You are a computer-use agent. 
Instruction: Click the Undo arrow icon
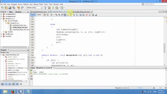point(19,8)
